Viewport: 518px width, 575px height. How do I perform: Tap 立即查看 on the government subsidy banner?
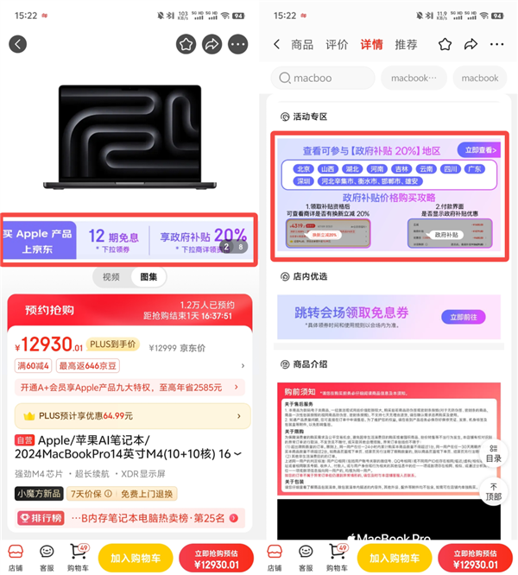click(x=477, y=150)
